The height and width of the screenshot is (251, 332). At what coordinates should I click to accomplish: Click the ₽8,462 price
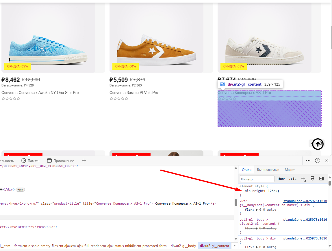(x=10, y=80)
